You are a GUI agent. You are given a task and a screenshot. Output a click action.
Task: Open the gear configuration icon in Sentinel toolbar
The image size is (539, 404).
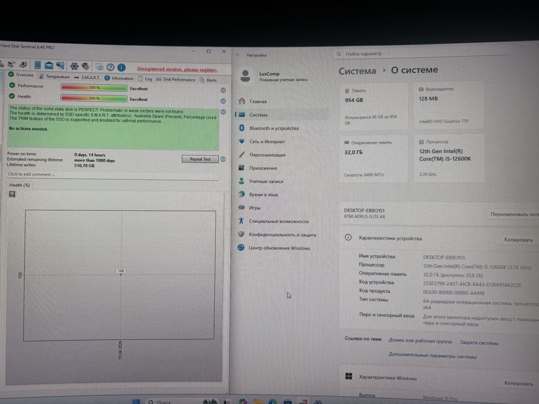[x=74, y=66]
